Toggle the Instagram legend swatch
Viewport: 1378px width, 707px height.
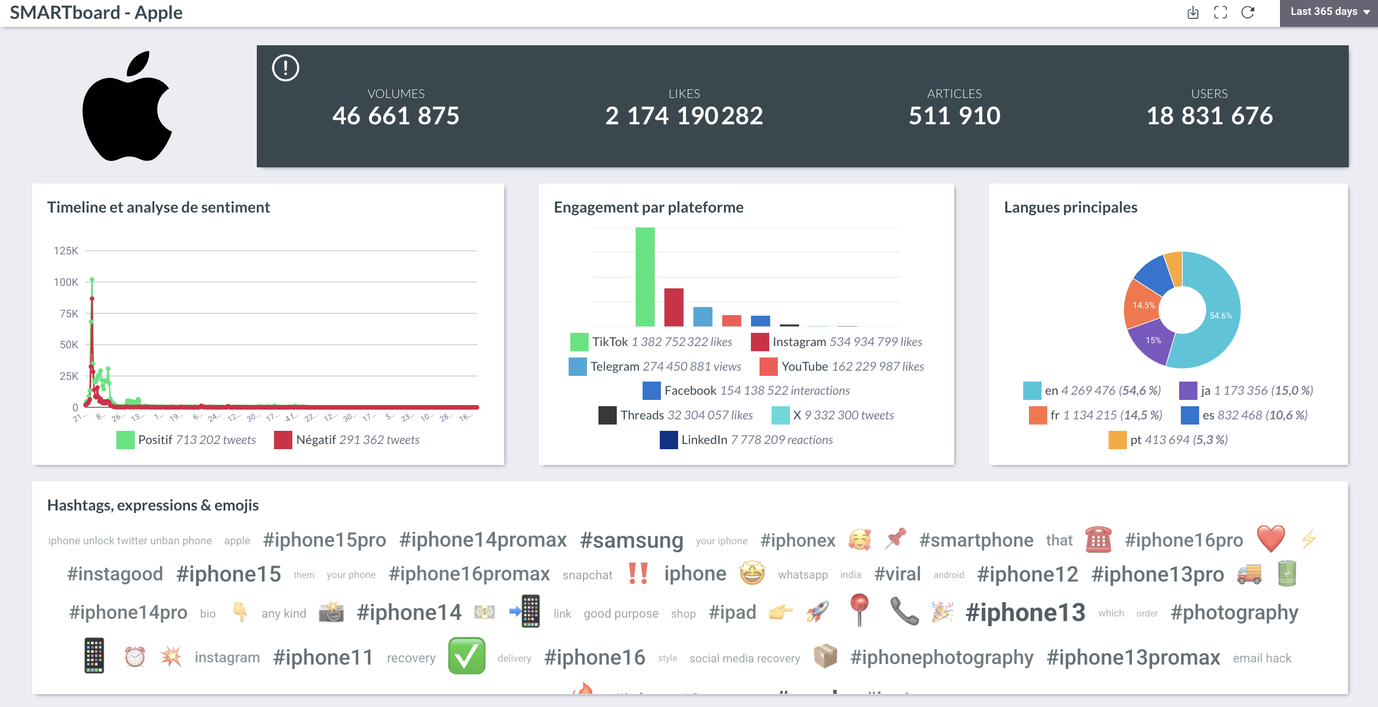point(760,342)
